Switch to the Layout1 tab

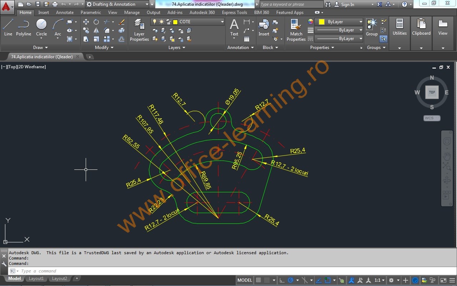[36, 278]
